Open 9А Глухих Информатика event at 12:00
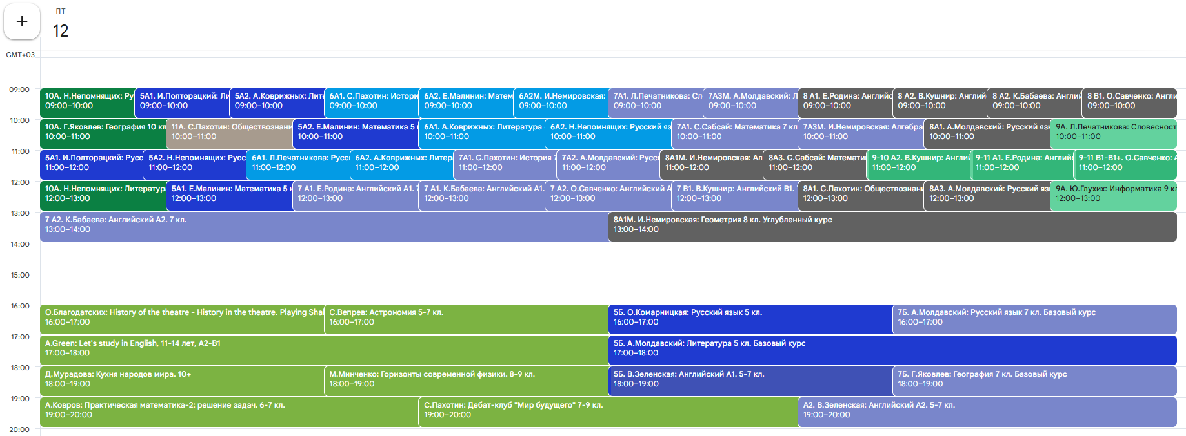1186x436 pixels. pyautogui.click(x=1113, y=194)
